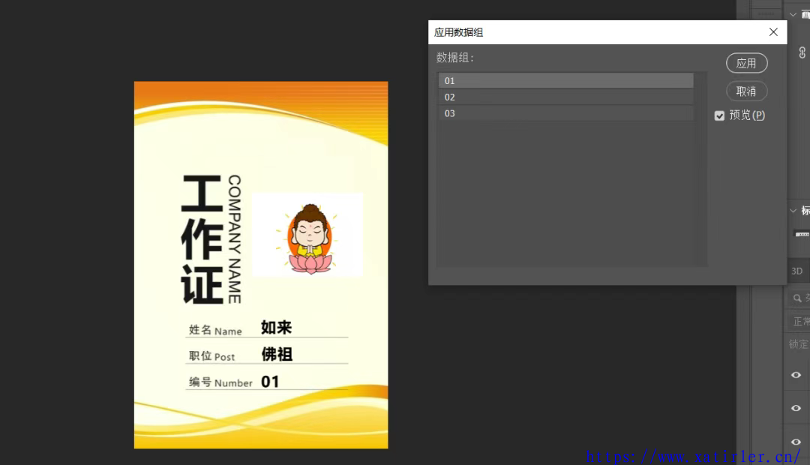Viewport: 810px width, 465px height.
Task: Toggle visibility eye of third layer
Action: point(796,442)
